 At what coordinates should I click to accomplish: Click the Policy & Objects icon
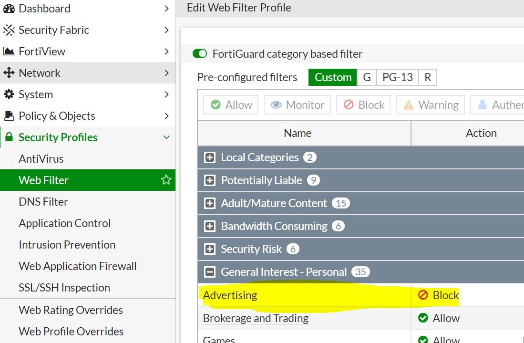coord(9,115)
